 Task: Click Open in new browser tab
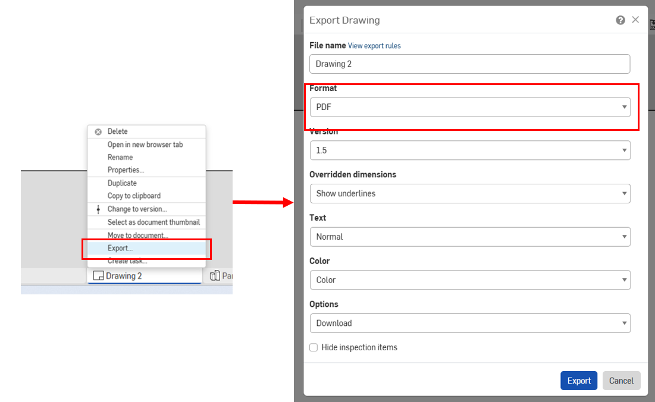[145, 145]
